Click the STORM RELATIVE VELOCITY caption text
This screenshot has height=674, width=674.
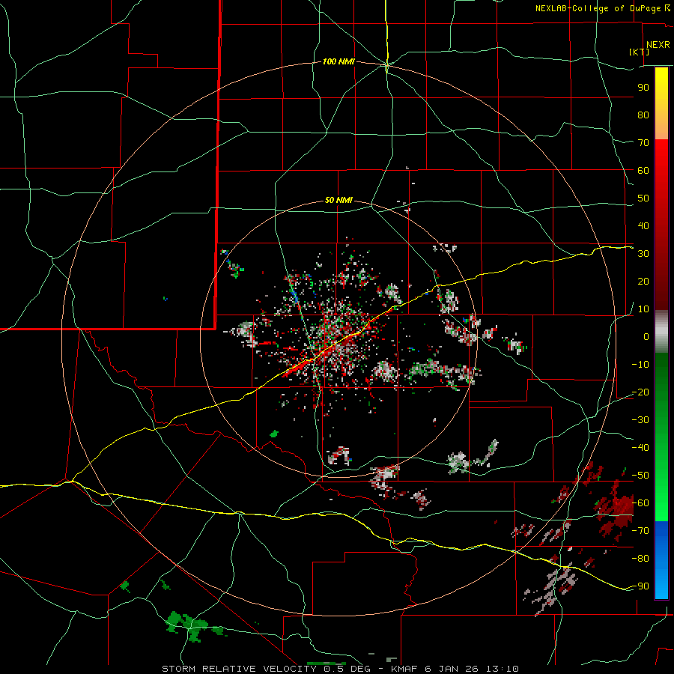point(239,669)
